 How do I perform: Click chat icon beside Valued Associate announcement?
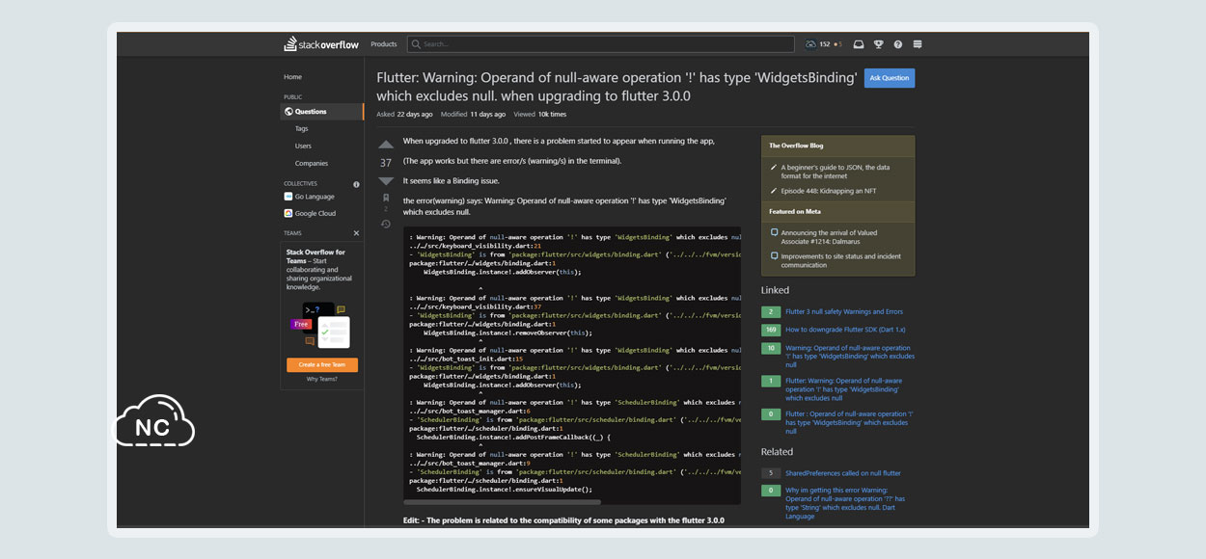[x=774, y=232]
